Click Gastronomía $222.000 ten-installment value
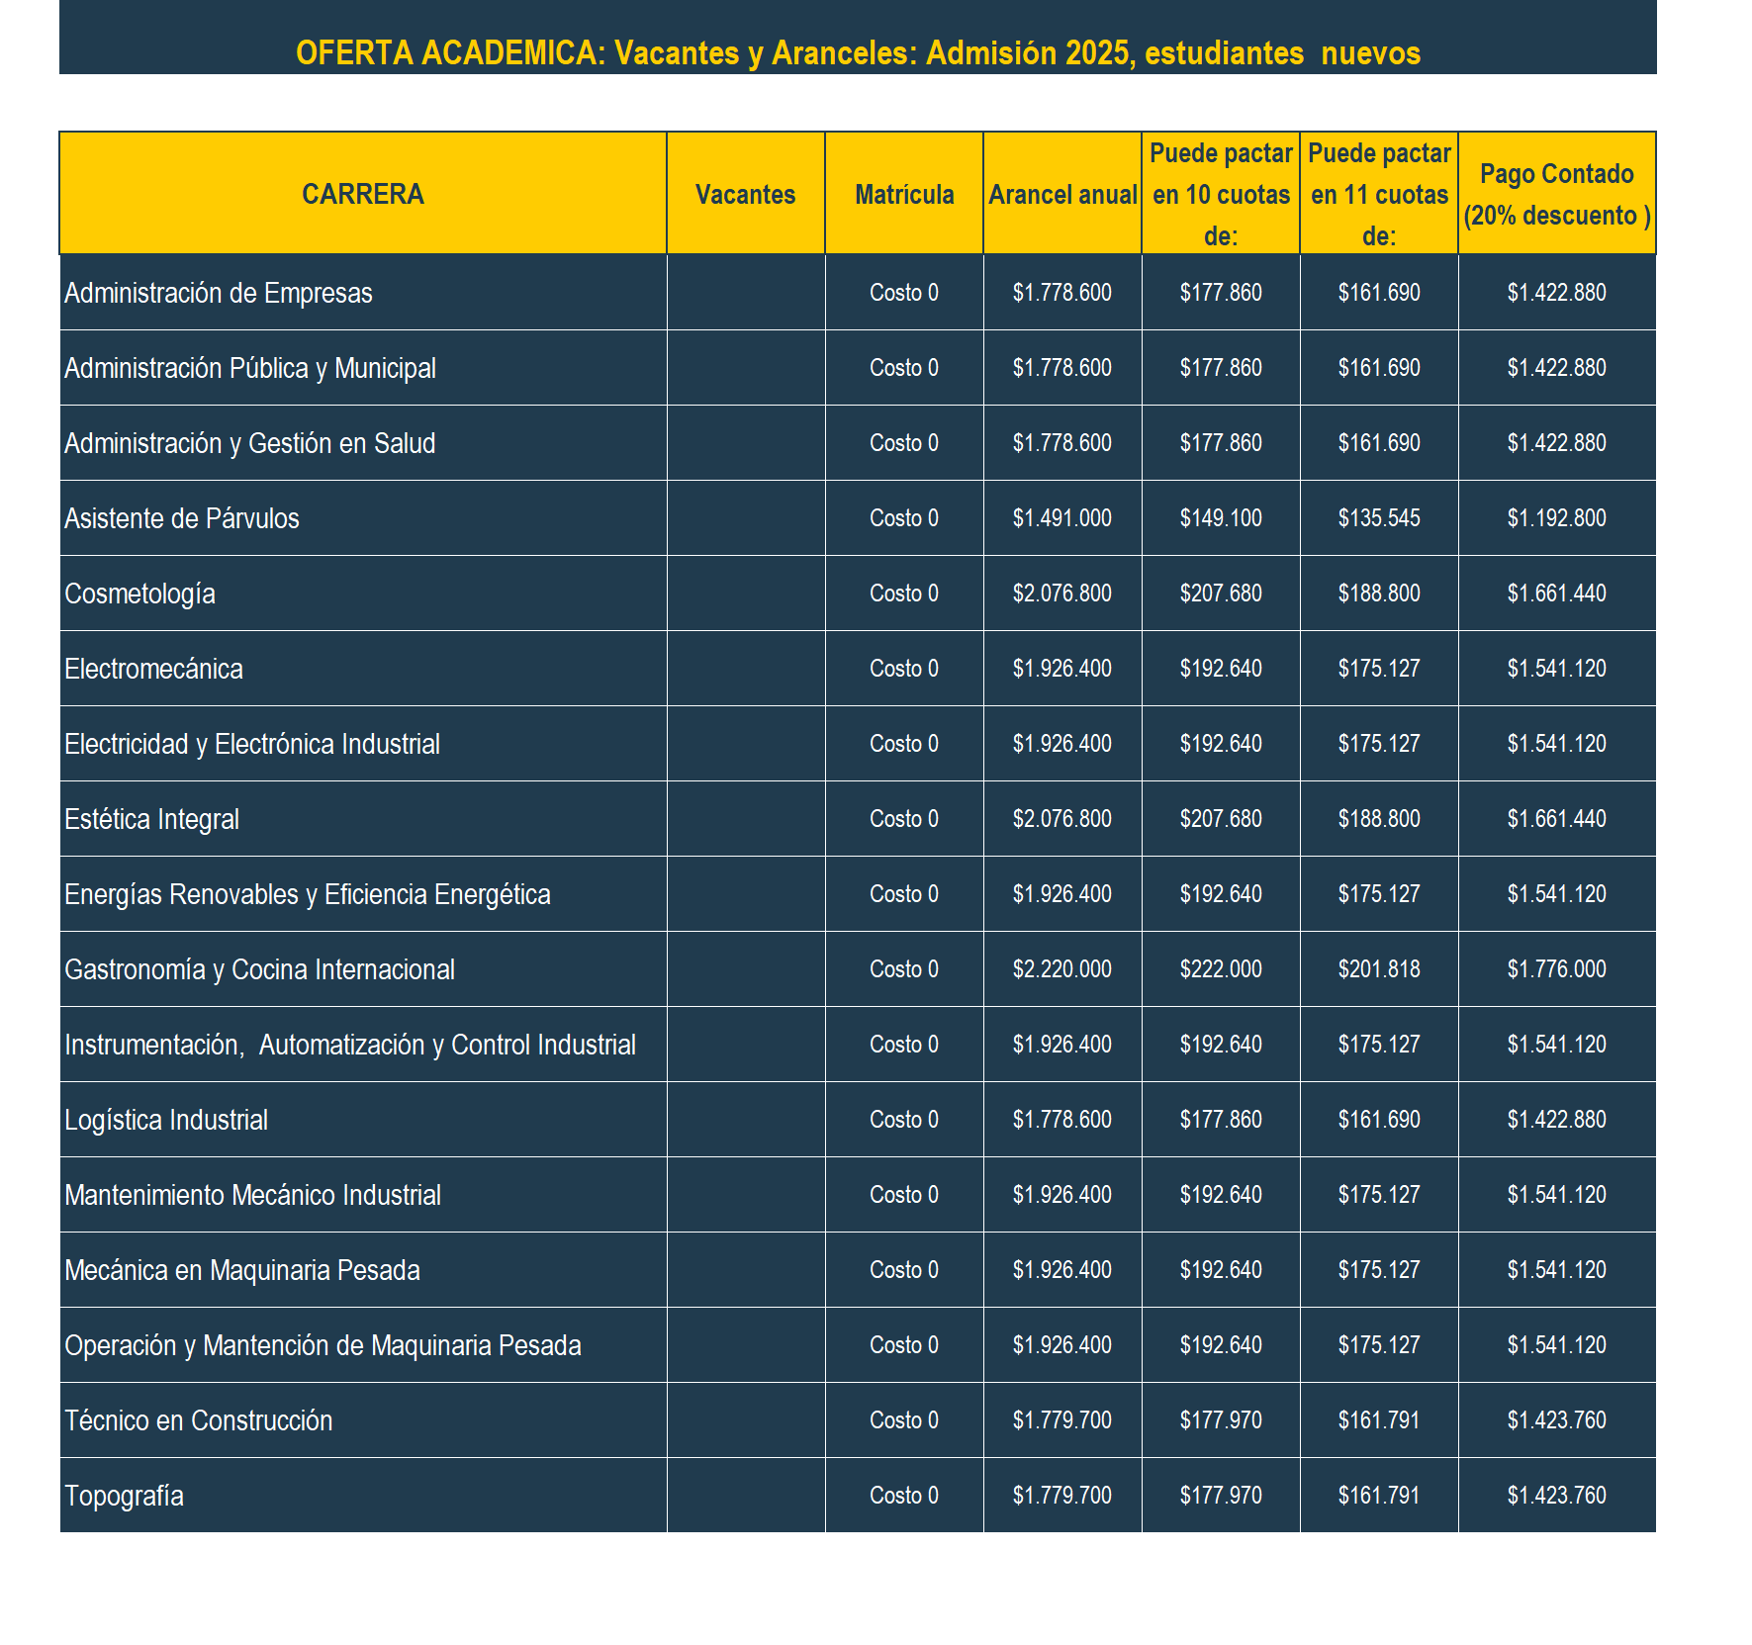The width and height of the screenshot is (1752, 1645). (1221, 969)
